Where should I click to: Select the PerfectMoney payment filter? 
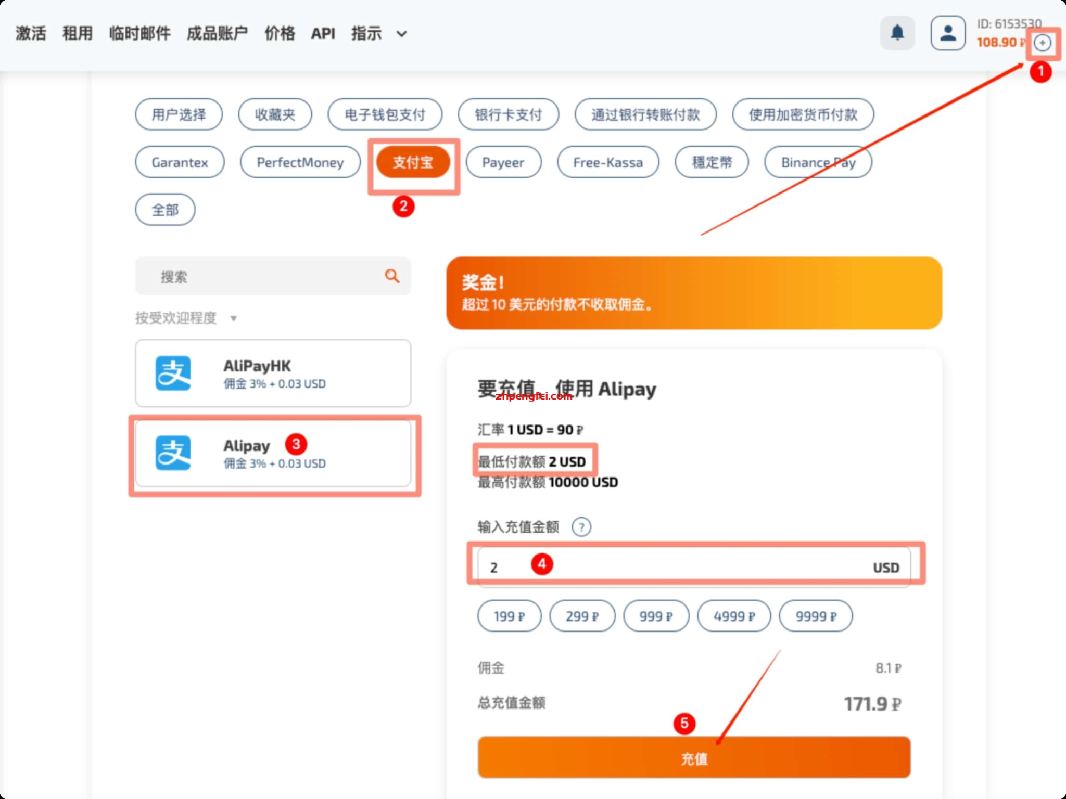(300, 162)
